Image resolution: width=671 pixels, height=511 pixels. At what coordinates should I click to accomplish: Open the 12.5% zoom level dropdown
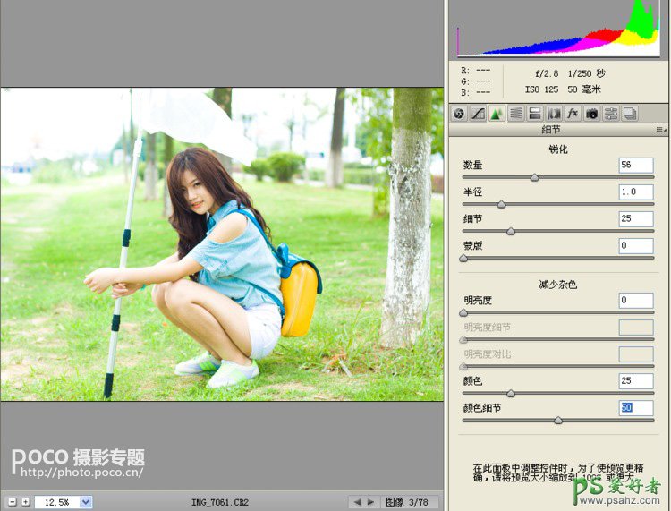click(86, 502)
